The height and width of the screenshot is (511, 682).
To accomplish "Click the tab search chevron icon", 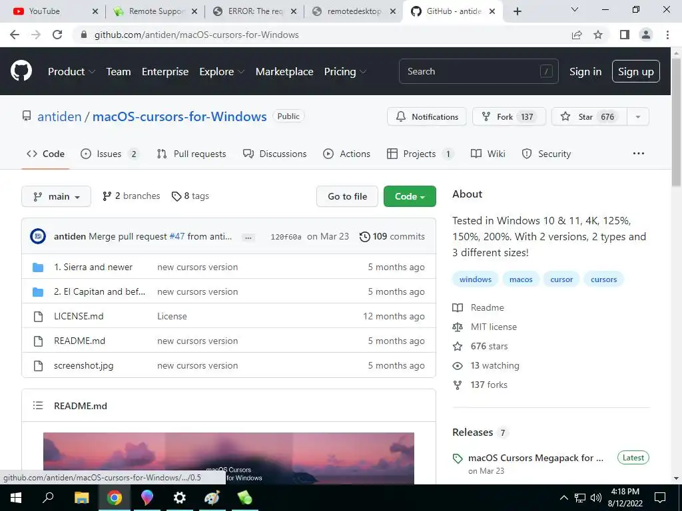I will [575, 10].
